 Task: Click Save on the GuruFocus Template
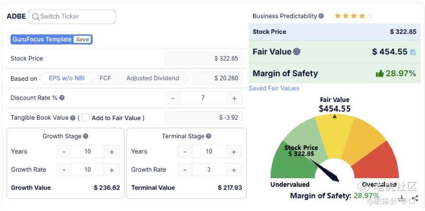pos(82,39)
